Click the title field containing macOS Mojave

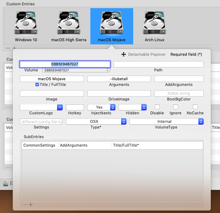(x=52, y=79)
